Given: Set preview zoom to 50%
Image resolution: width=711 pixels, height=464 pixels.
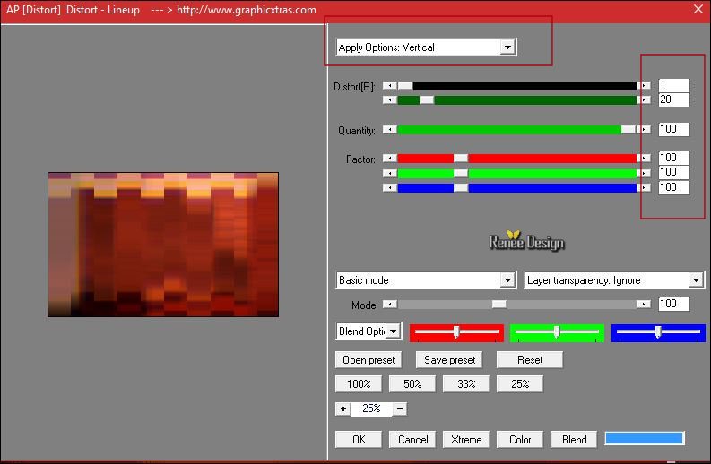Looking at the screenshot, I should (412, 383).
